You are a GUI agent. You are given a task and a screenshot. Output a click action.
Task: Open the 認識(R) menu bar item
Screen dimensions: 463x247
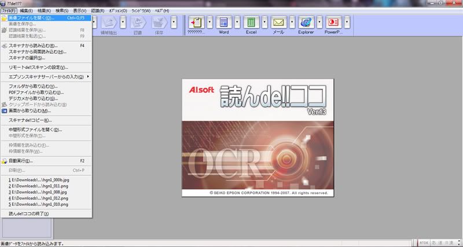tap(98, 10)
